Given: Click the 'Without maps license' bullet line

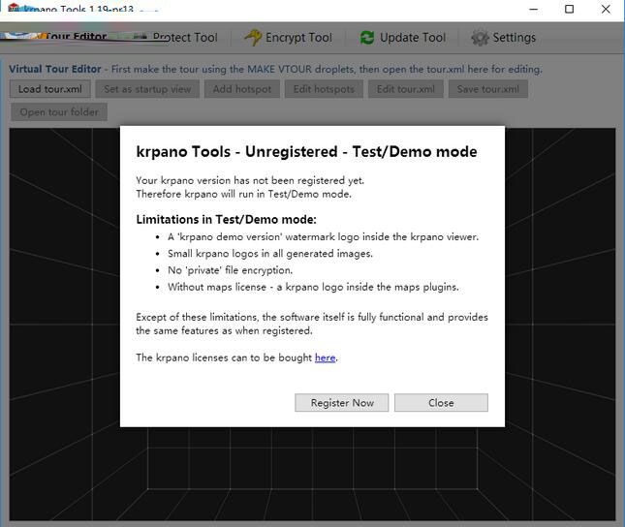Looking at the screenshot, I should 313,287.
